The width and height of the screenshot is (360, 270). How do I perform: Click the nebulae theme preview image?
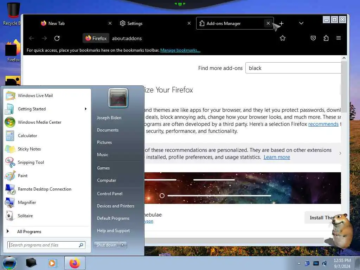243,188
